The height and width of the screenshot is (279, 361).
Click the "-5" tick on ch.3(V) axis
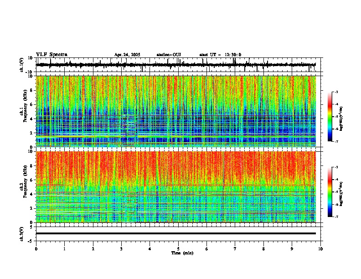[31, 241]
